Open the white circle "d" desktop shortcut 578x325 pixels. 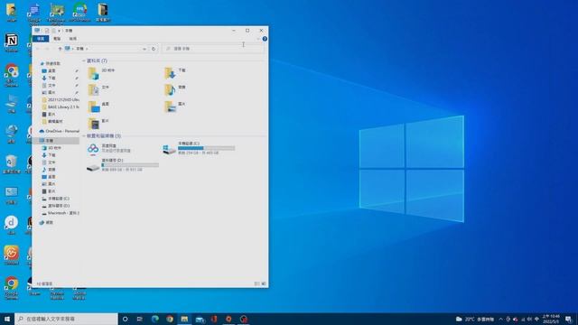[x=12, y=225]
